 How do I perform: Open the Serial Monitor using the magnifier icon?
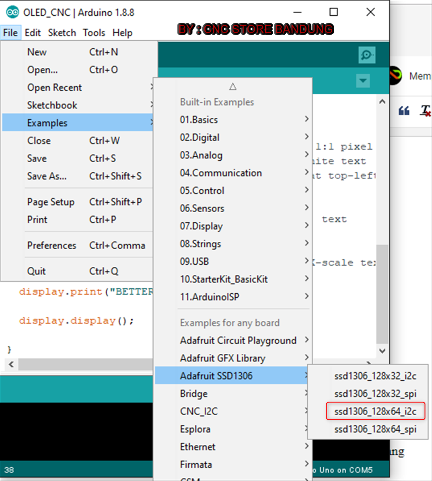[366, 55]
